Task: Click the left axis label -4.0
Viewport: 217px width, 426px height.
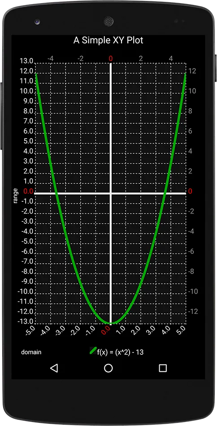Action: click(x=27, y=231)
